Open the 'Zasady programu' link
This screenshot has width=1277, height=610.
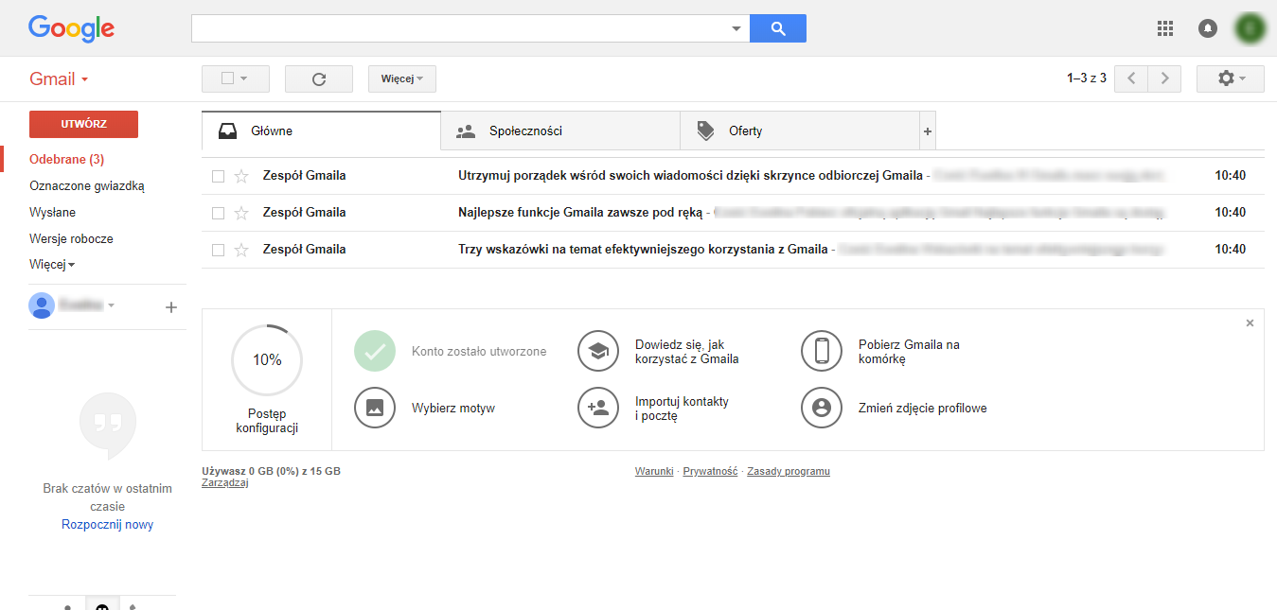(x=789, y=471)
